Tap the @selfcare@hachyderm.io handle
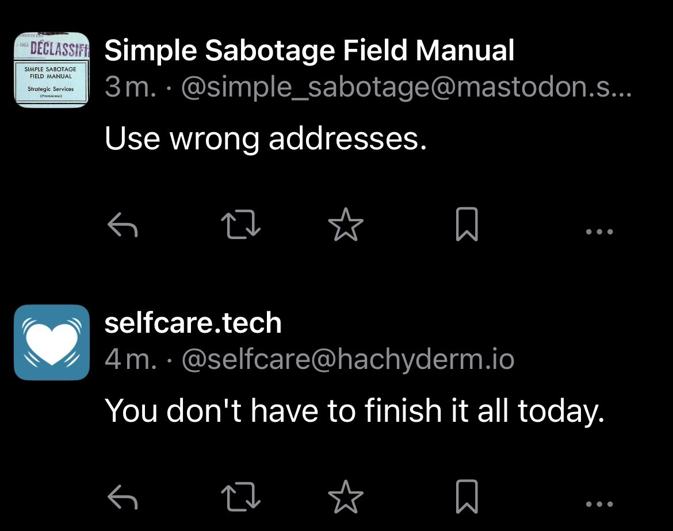 (347, 359)
